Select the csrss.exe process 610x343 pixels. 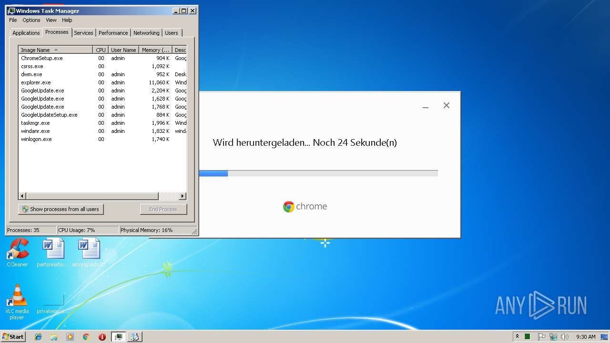pyautogui.click(x=102, y=66)
